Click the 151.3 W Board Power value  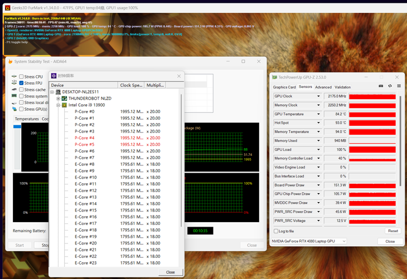click(336, 185)
